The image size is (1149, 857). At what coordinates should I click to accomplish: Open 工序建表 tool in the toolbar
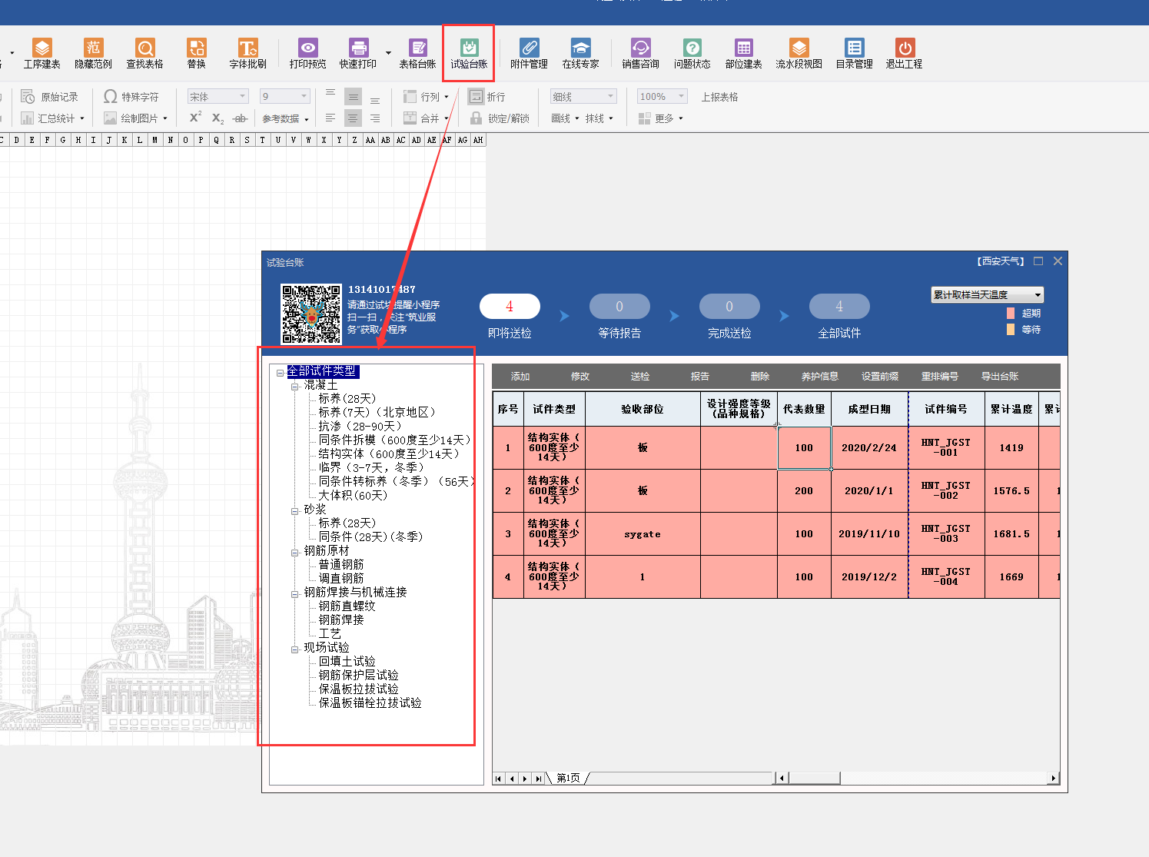pyautogui.click(x=42, y=54)
